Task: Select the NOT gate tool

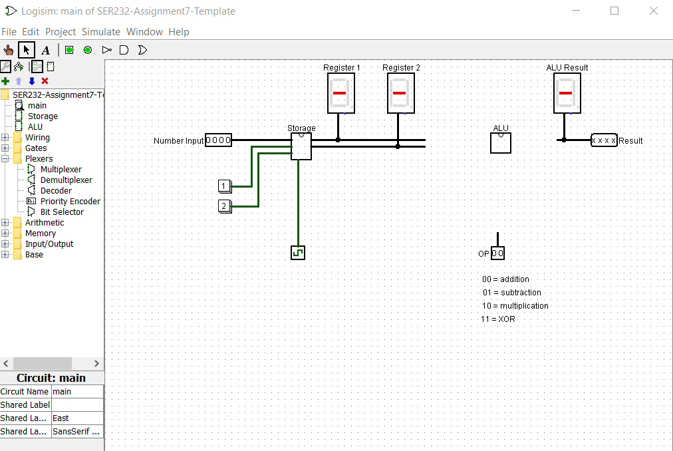Action: tap(106, 49)
